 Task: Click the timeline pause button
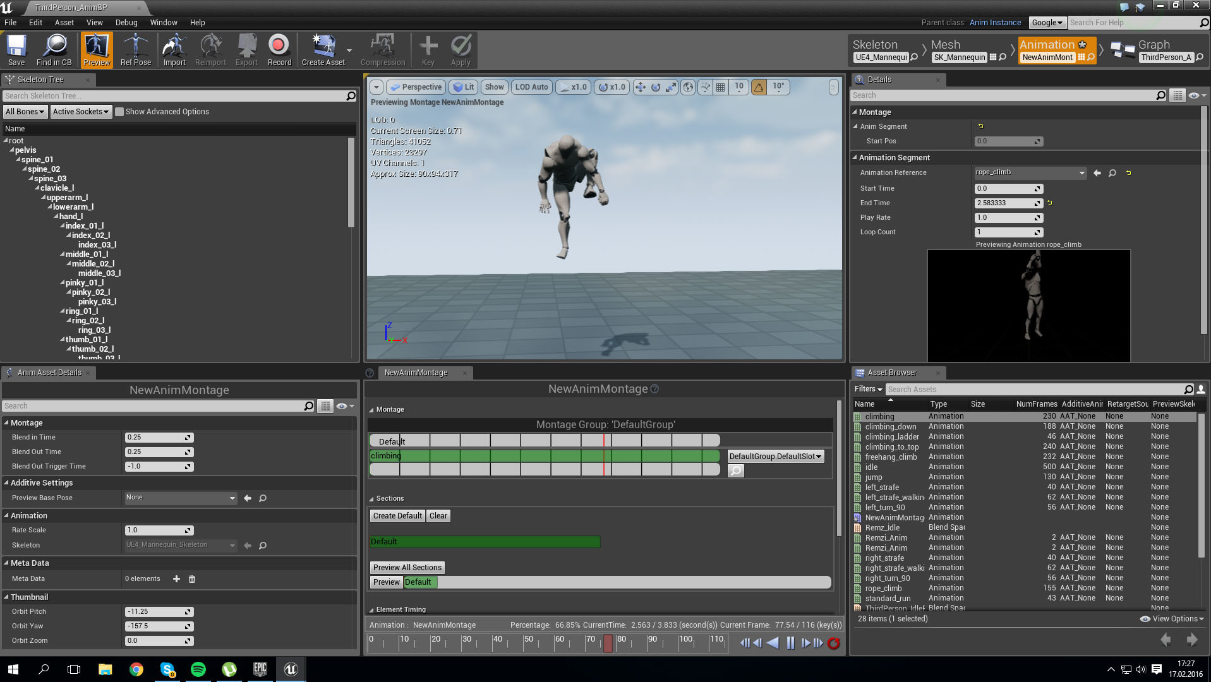pyautogui.click(x=790, y=643)
